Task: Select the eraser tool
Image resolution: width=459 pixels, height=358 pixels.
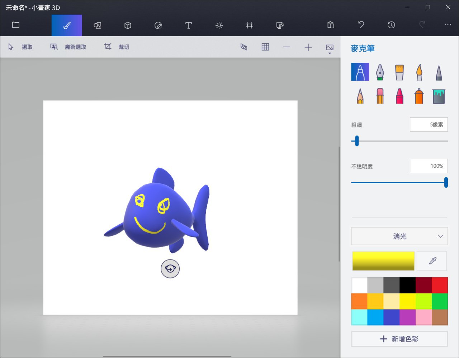Action: coord(380,96)
